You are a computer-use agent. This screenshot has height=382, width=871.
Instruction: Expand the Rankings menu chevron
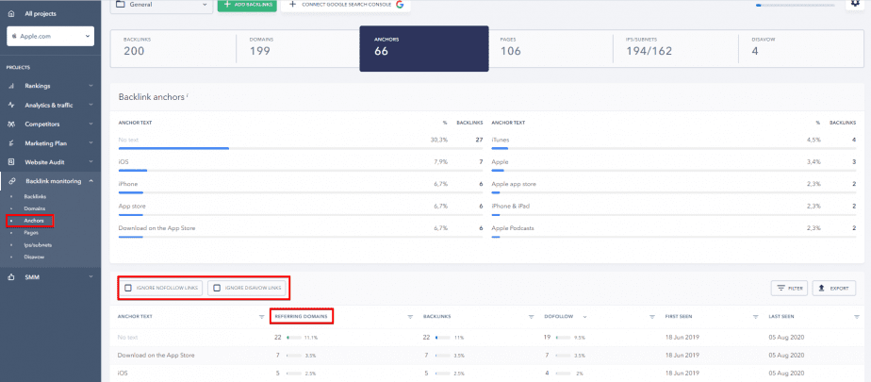[x=90, y=86]
